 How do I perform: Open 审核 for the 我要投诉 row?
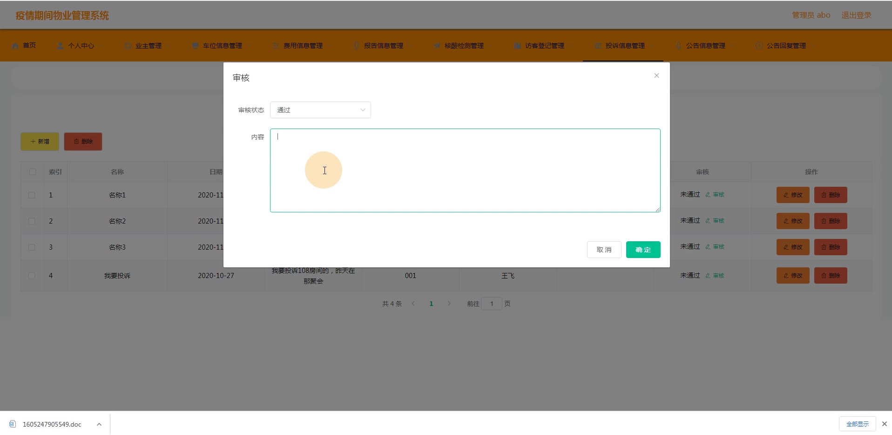(715, 276)
